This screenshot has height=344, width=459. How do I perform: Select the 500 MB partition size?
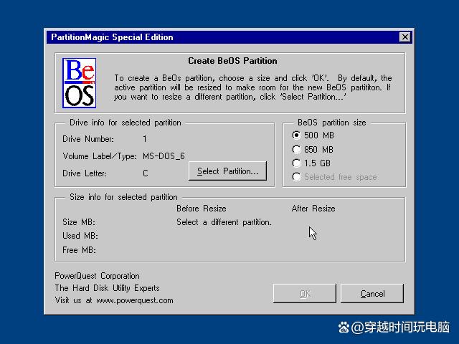coord(313,135)
